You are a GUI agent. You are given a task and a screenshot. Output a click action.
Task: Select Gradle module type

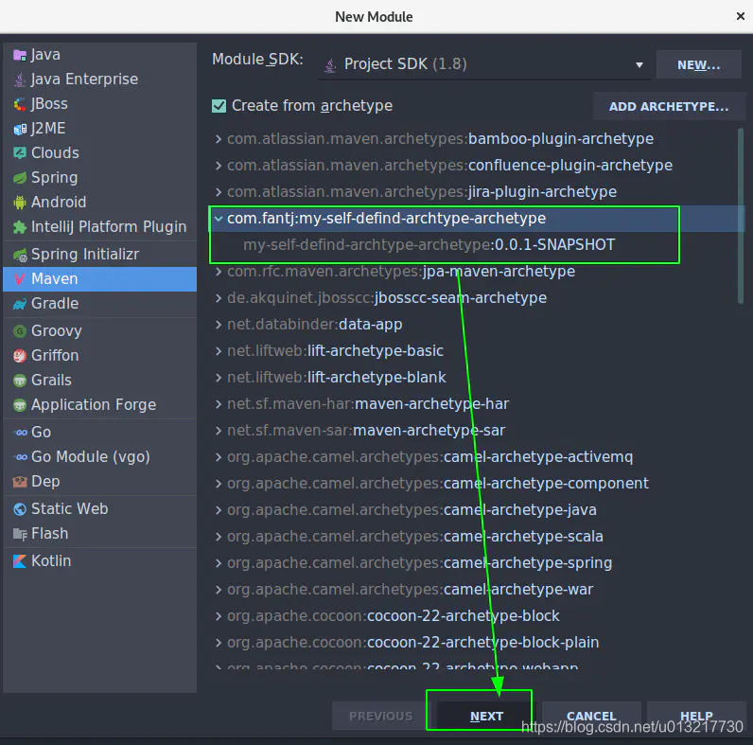tap(100, 303)
